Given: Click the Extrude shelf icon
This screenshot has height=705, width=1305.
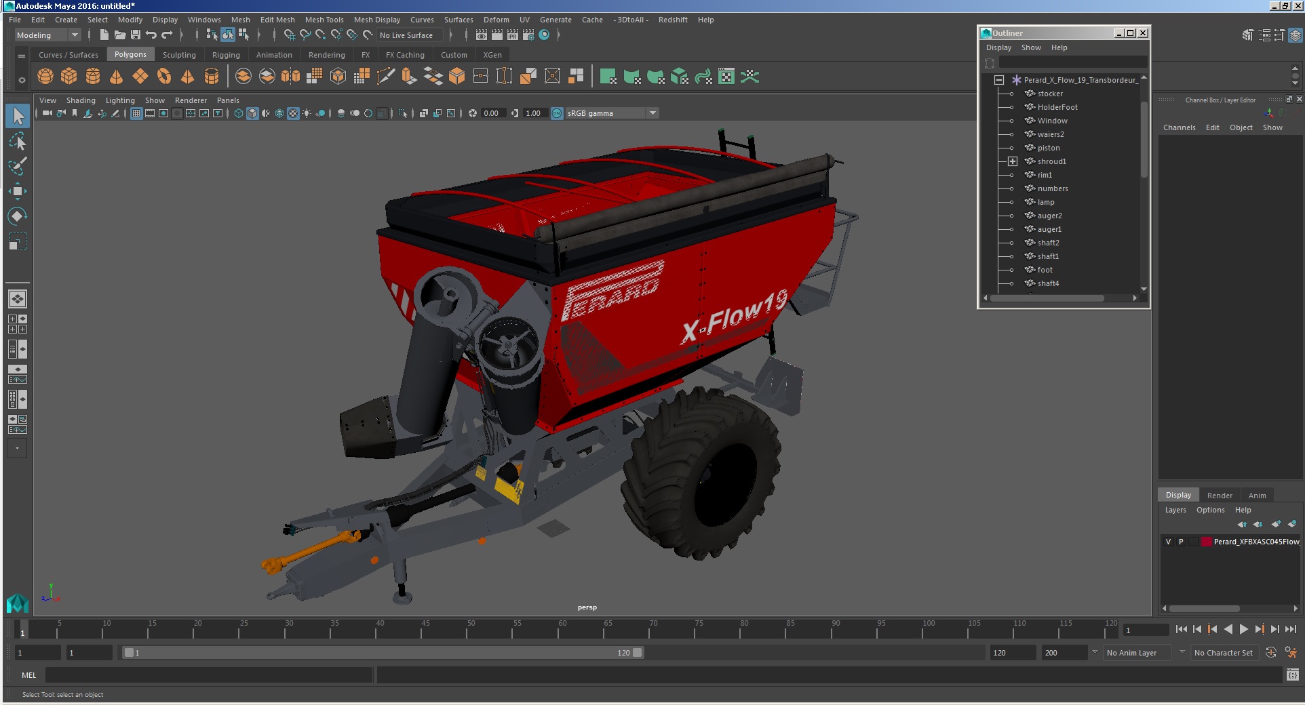Looking at the screenshot, I should [x=409, y=77].
